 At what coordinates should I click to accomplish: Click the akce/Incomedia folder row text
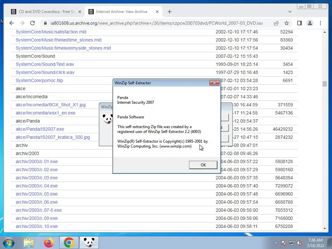[x=31, y=97]
